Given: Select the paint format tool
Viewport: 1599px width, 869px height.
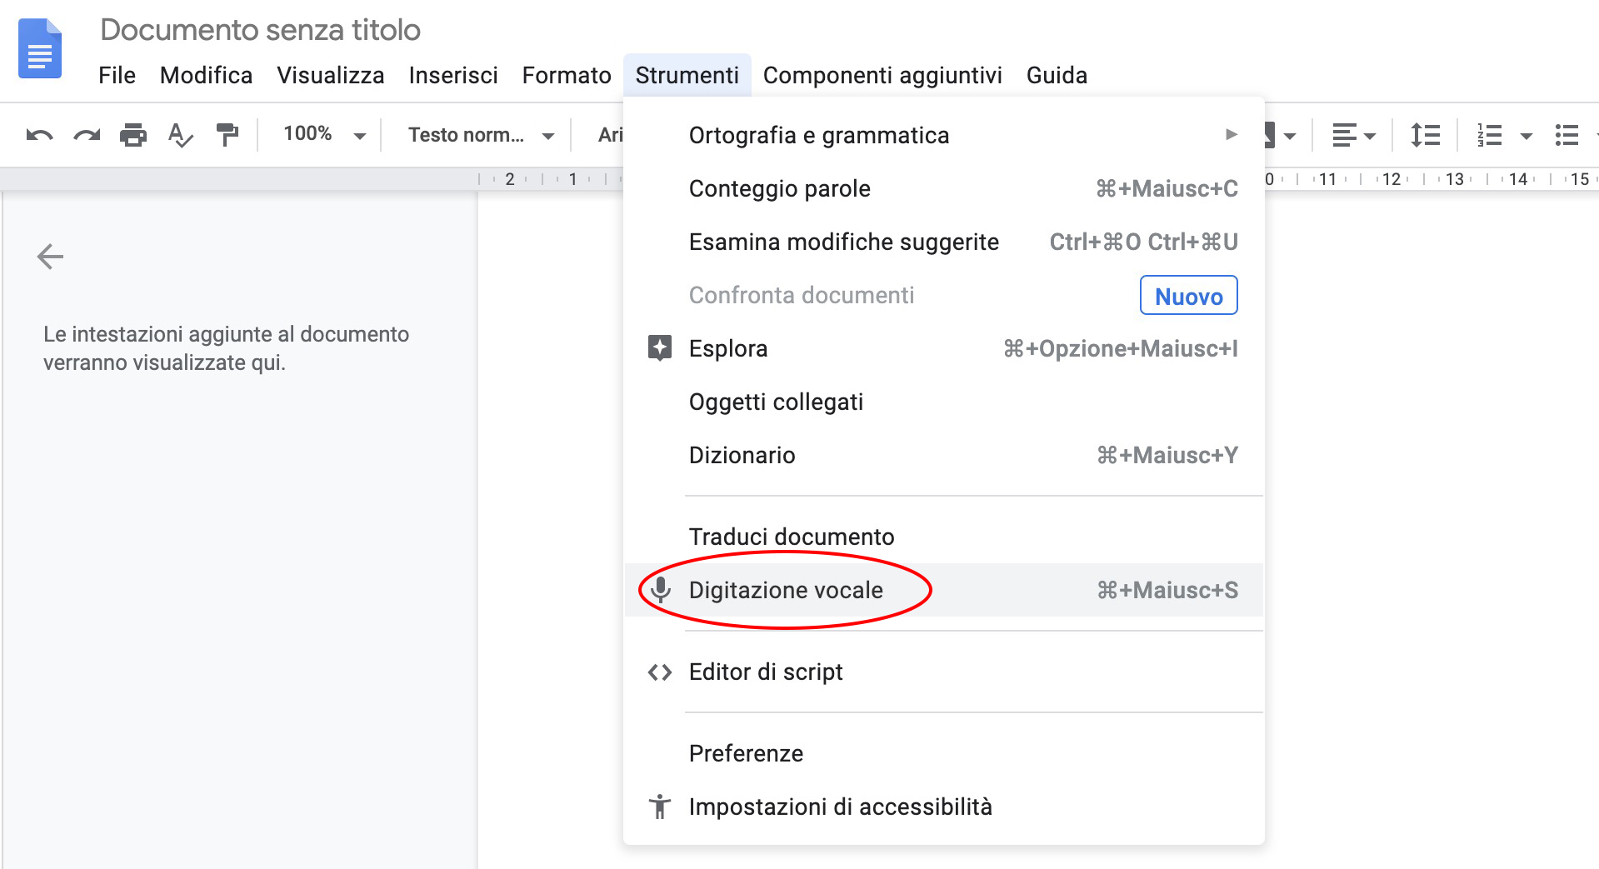Looking at the screenshot, I should click(227, 134).
